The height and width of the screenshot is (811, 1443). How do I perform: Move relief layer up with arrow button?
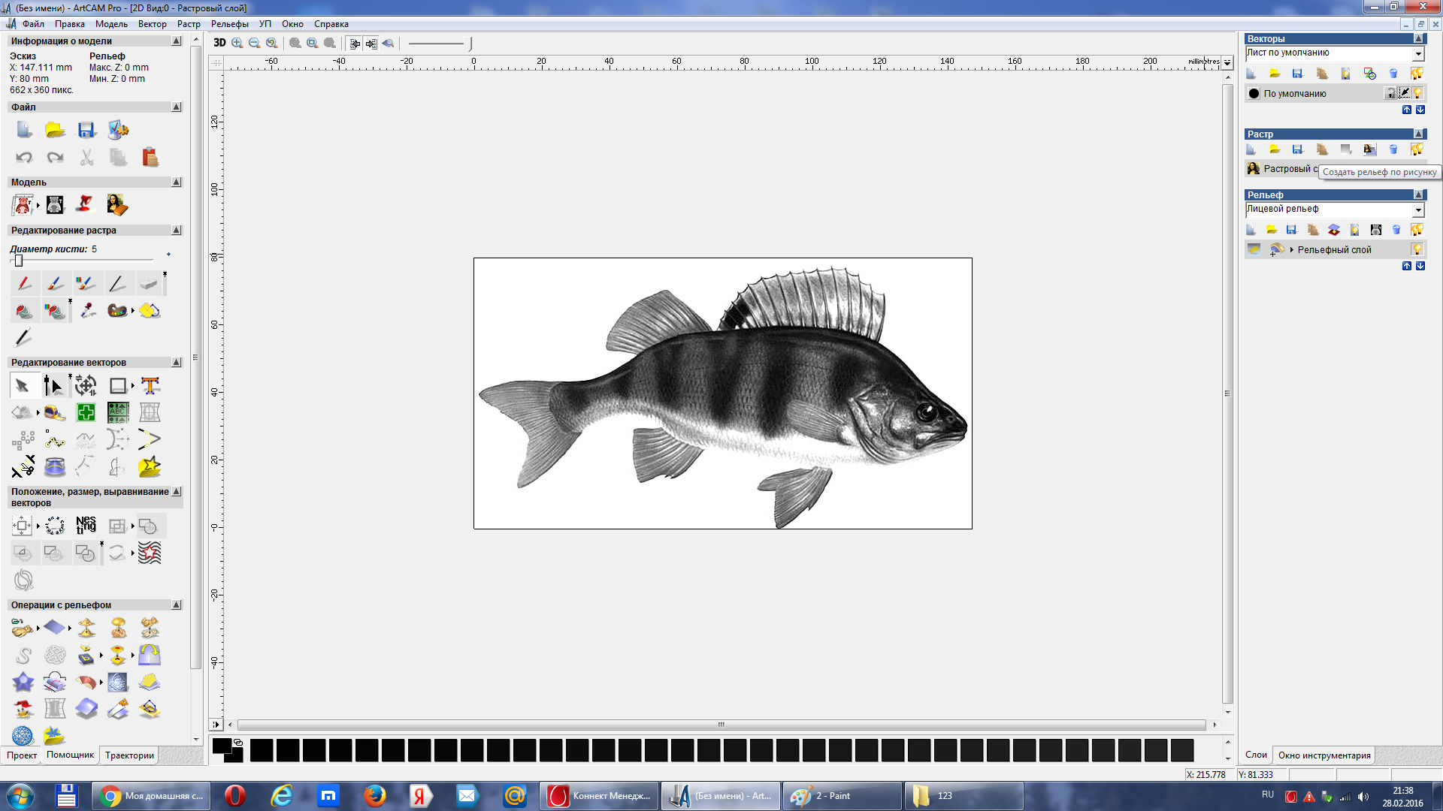point(1406,266)
